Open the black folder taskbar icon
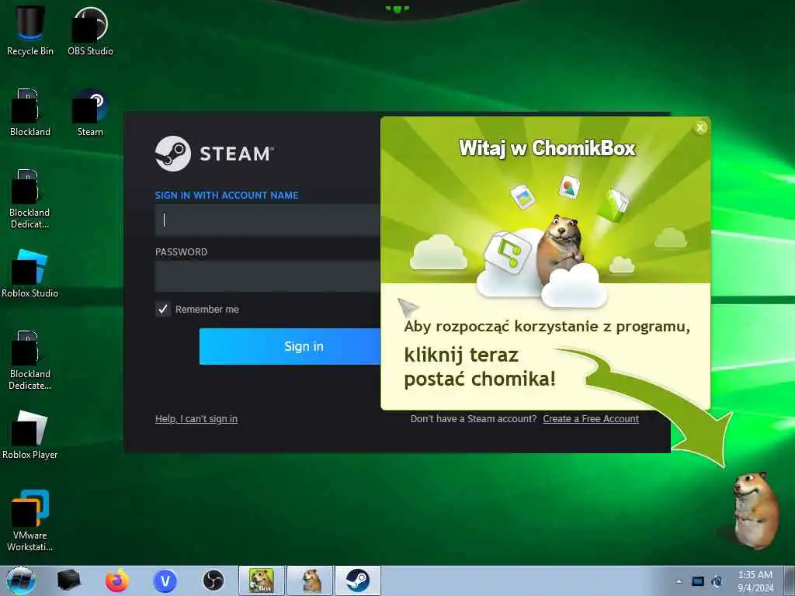The image size is (795, 596). (69, 580)
